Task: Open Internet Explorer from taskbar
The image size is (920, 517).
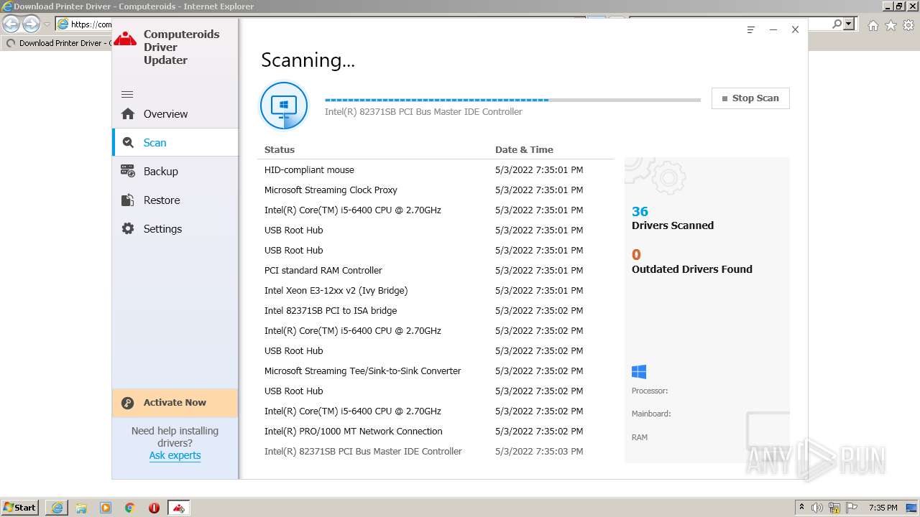Action: pos(57,508)
